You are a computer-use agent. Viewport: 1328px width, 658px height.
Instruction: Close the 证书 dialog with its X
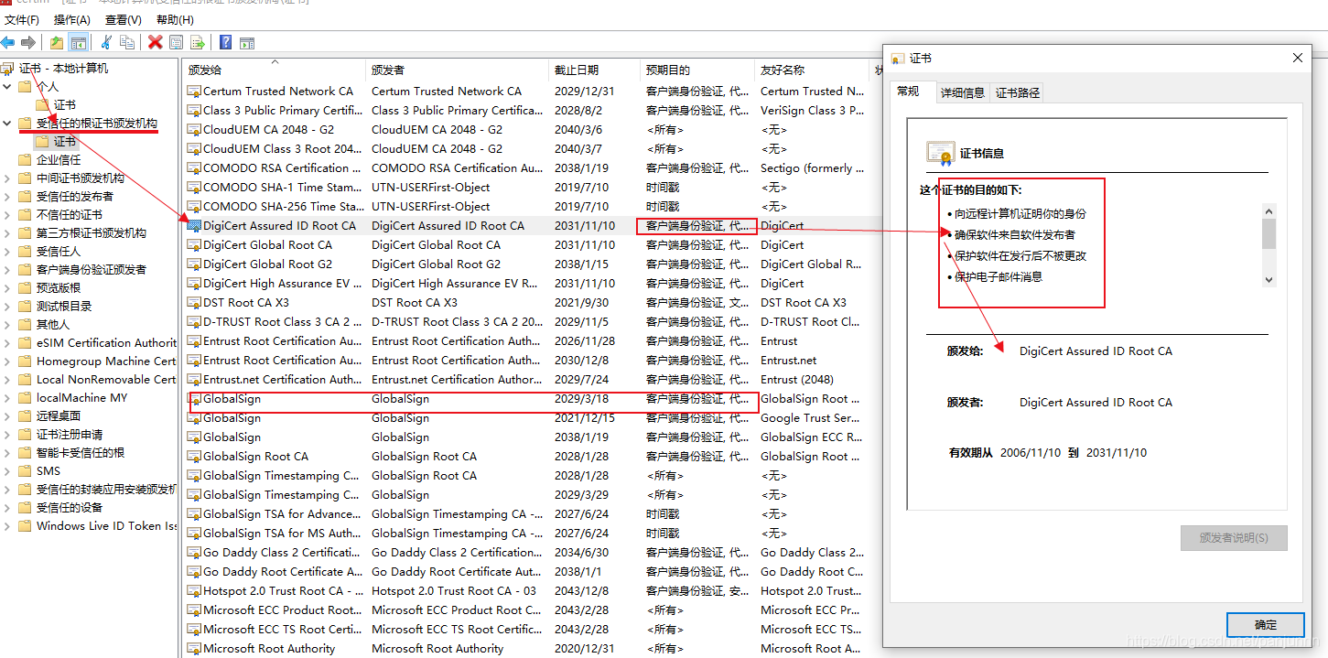coord(1297,58)
